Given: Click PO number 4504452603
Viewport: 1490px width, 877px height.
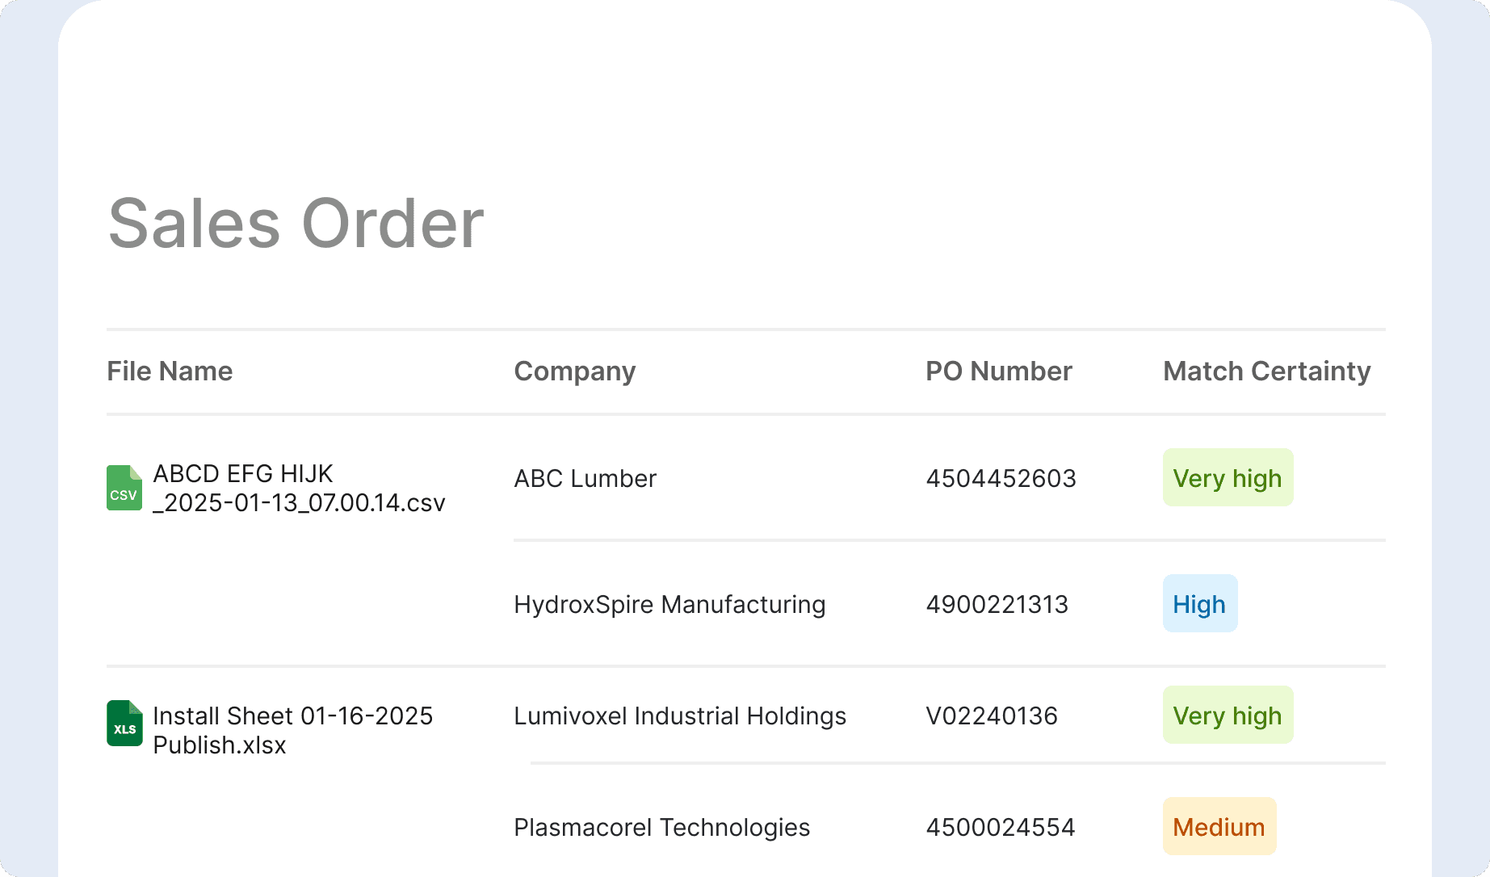Looking at the screenshot, I should (1001, 479).
